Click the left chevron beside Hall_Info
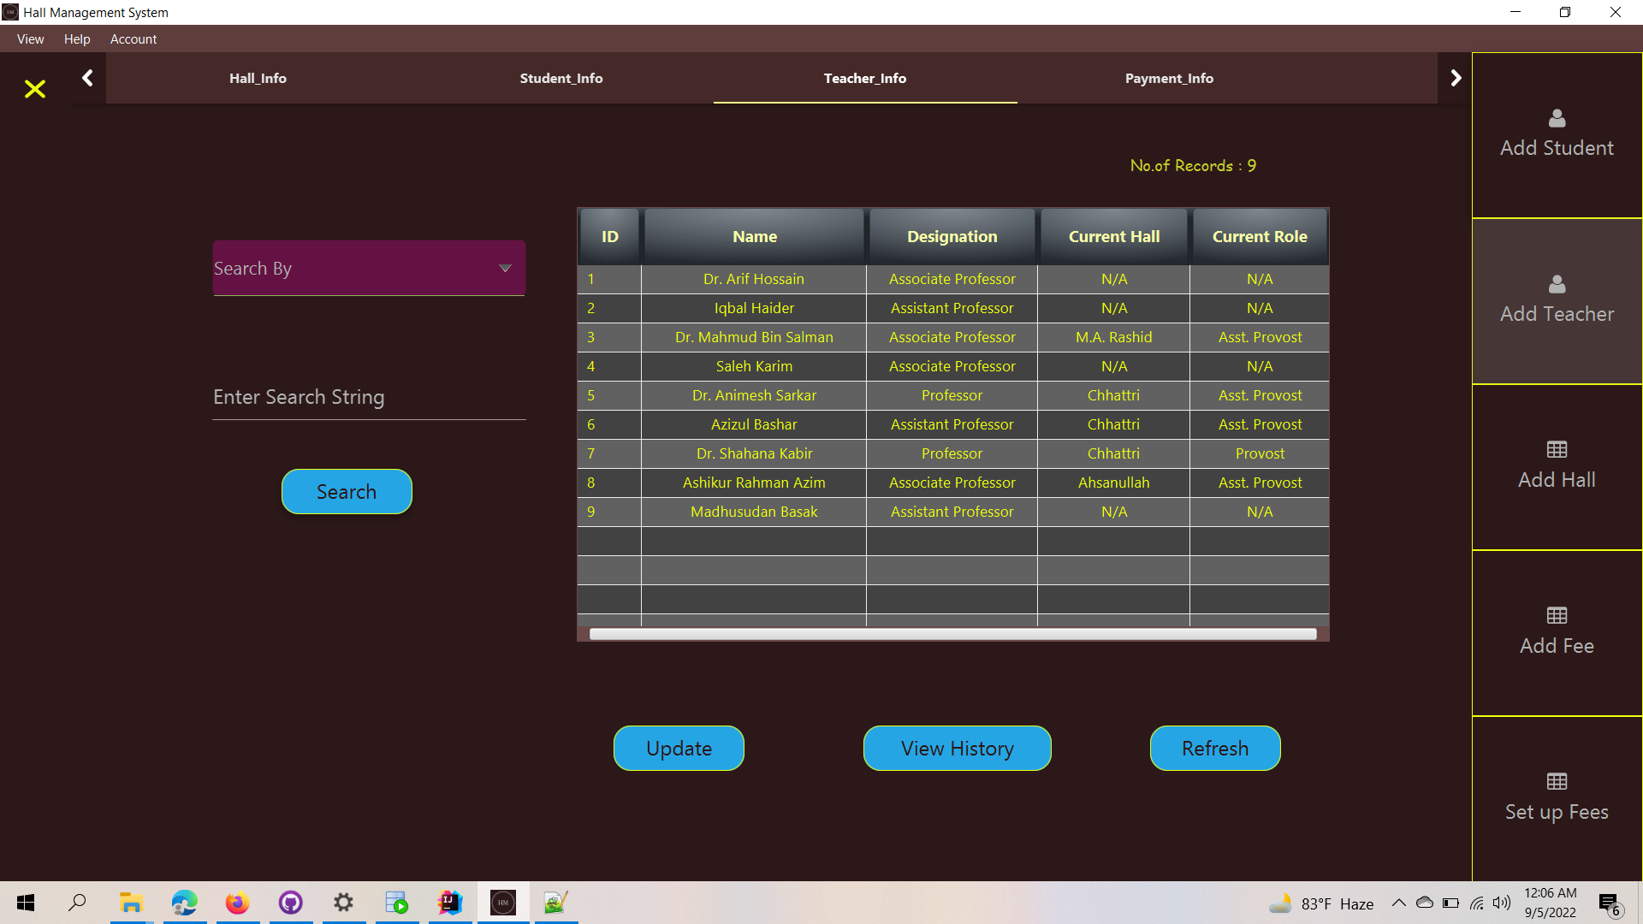Screen dimensions: 1643x924 point(87,77)
